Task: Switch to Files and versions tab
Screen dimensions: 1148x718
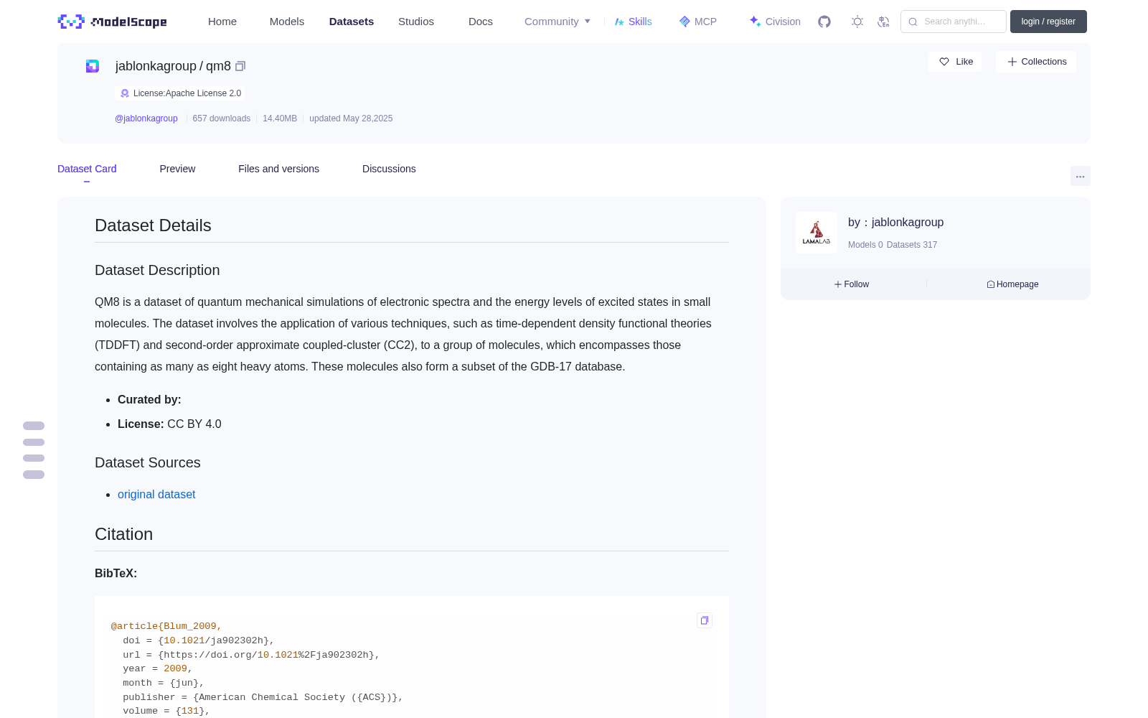Action: 278,169
